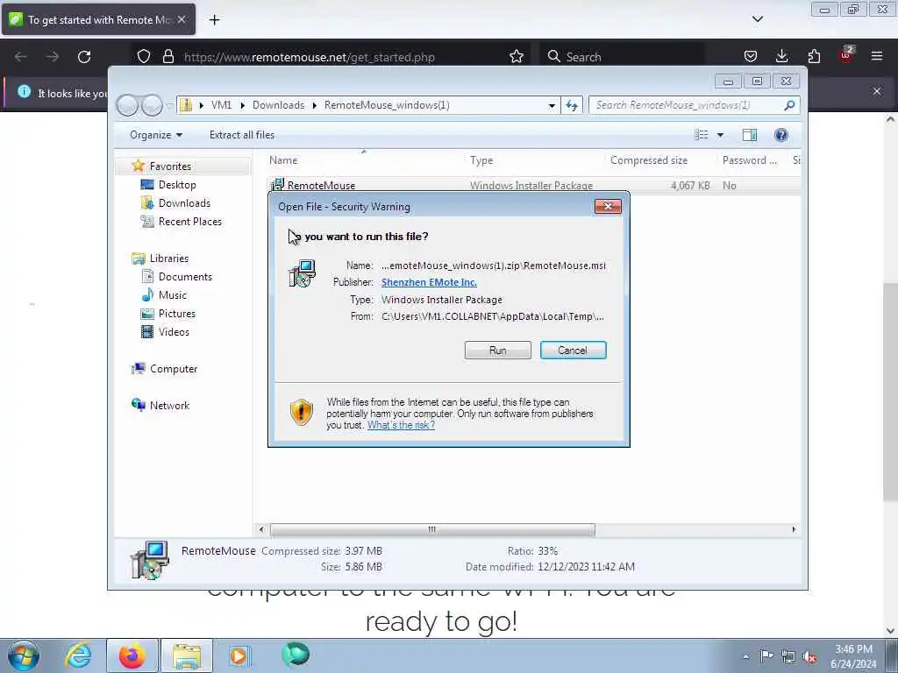Sort by the Type column header

coord(481,160)
